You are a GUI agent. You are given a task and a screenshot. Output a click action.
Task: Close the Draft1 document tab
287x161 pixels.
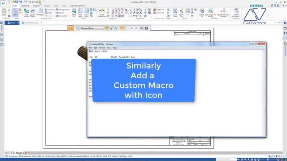18,23
